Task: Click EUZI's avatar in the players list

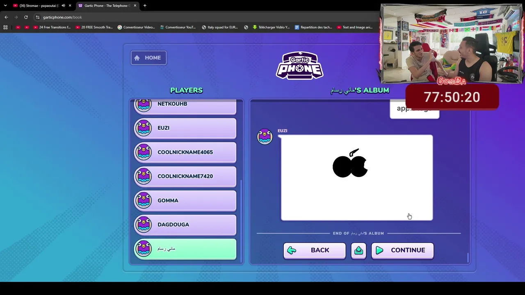Action: point(144,128)
